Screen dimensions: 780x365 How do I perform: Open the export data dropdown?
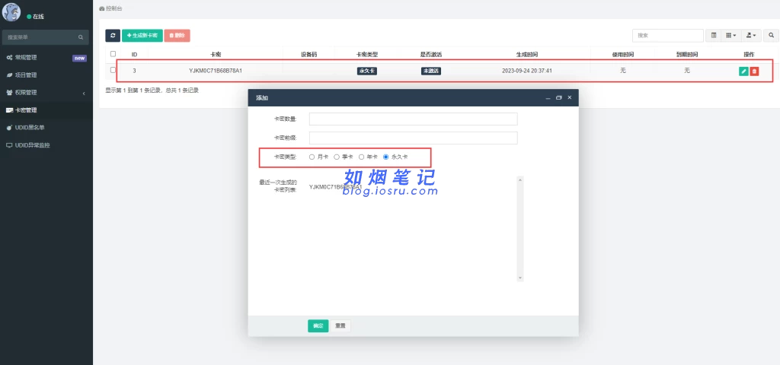click(x=750, y=36)
